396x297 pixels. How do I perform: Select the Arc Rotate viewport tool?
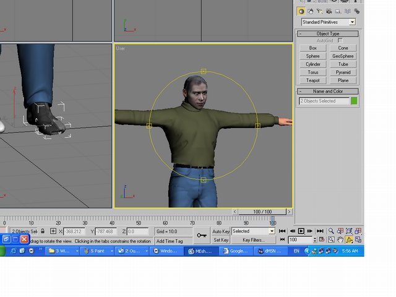(x=350, y=239)
